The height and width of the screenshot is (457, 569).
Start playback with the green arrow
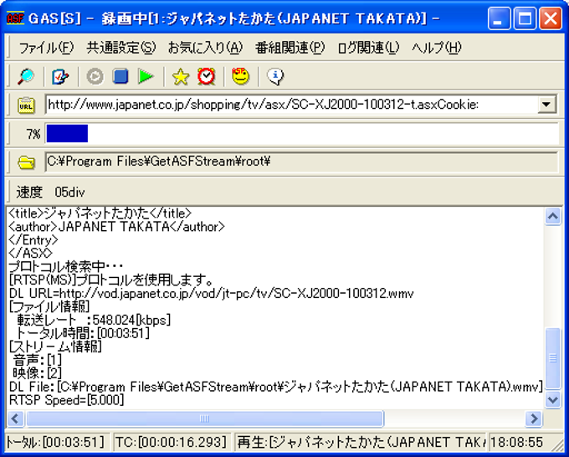[146, 77]
